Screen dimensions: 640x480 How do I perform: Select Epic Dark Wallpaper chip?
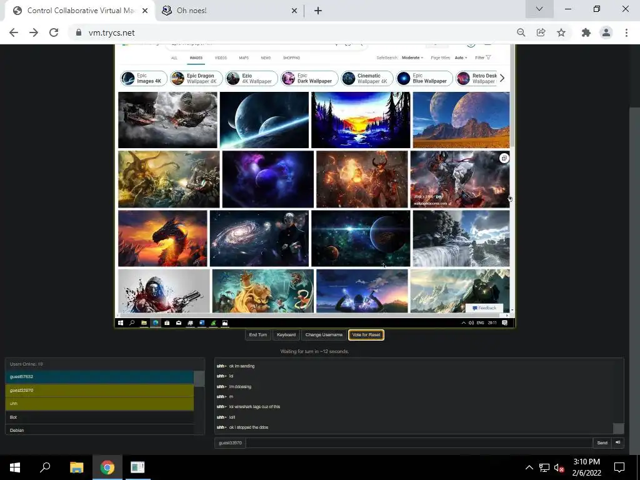pyautogui.click(x=309, y=78)
